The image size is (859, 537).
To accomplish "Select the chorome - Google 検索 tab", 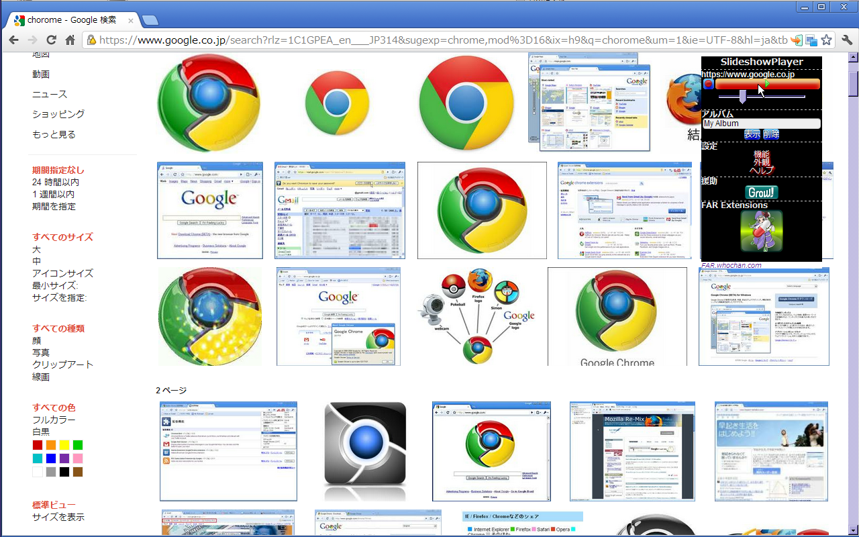I will [x=71, y=20].
